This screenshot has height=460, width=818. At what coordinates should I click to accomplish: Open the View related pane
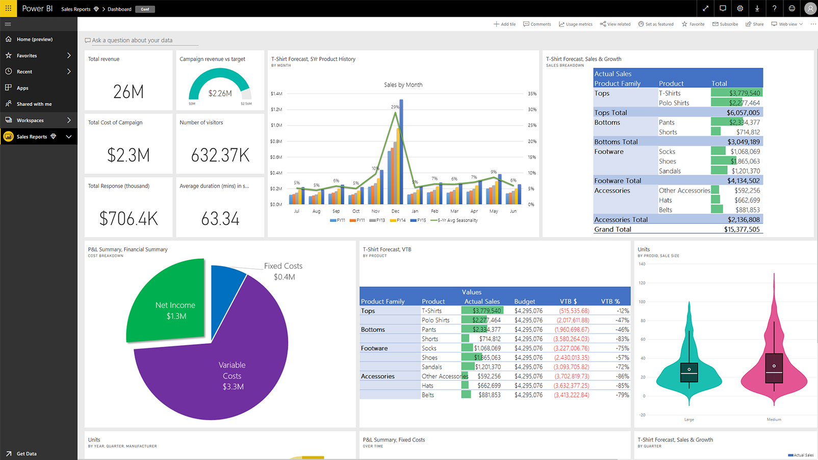(615, 24)
